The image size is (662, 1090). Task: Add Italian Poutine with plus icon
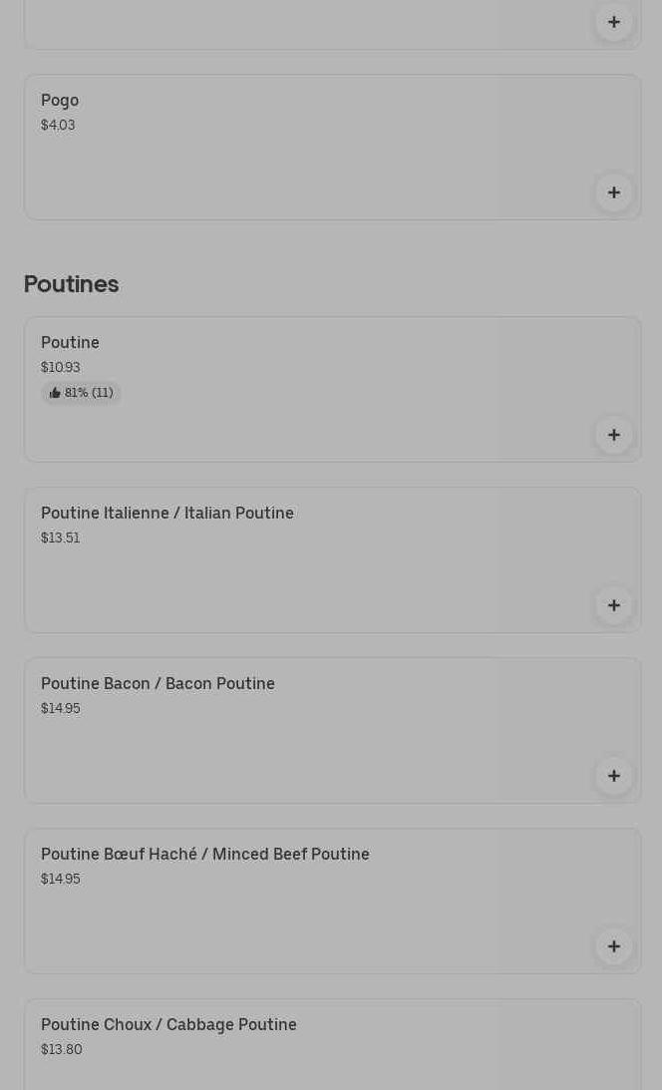pos(613,605)
